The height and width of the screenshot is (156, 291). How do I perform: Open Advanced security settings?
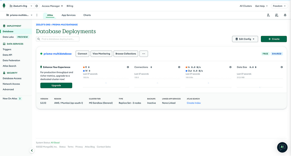[x=8, y=89]
